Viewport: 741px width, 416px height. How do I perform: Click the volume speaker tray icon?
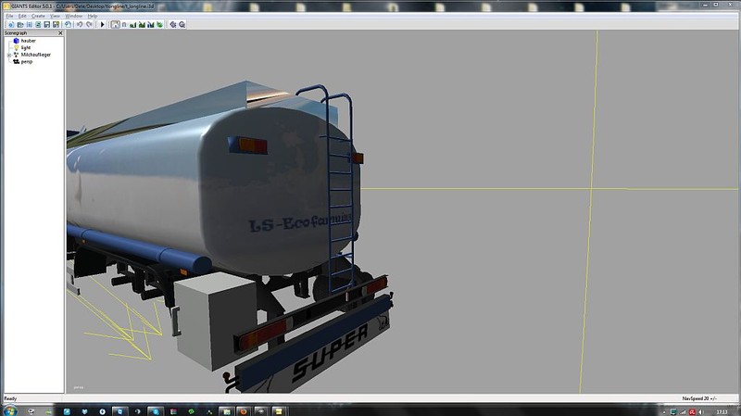pos(701,412)
